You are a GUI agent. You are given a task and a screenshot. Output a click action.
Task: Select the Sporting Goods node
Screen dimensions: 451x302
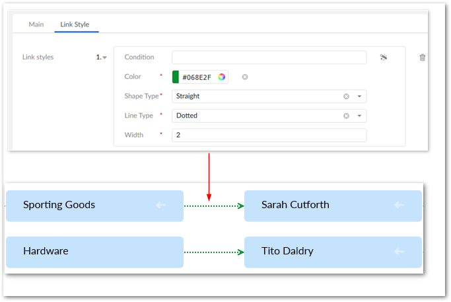click(x=94, y=205)
